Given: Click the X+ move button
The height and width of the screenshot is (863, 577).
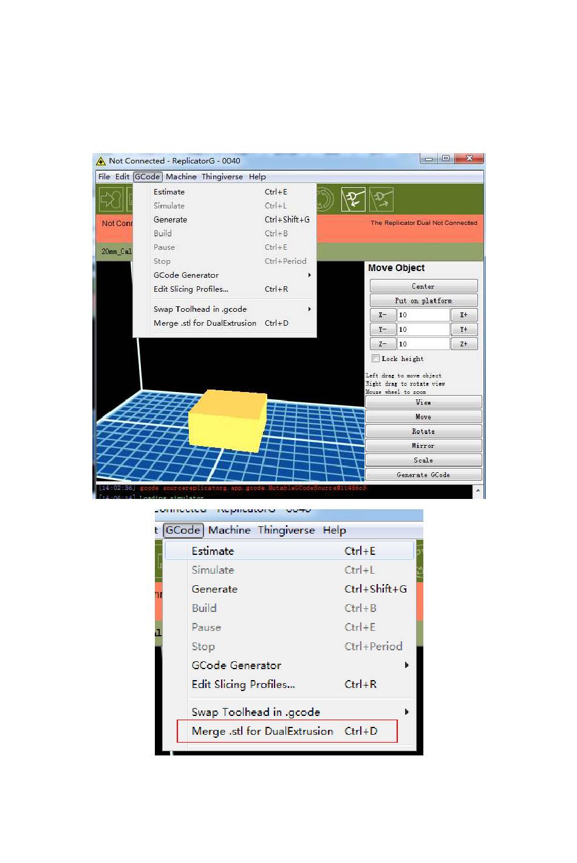Looking at the screenshot, I should [x=464, y=315].
